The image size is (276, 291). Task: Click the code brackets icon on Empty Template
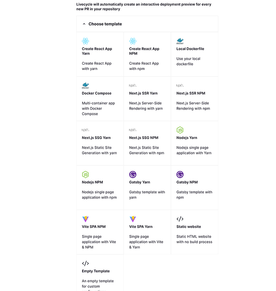[x=86, y=263]
